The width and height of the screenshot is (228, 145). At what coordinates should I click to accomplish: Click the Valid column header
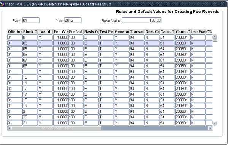click(45, 32)
